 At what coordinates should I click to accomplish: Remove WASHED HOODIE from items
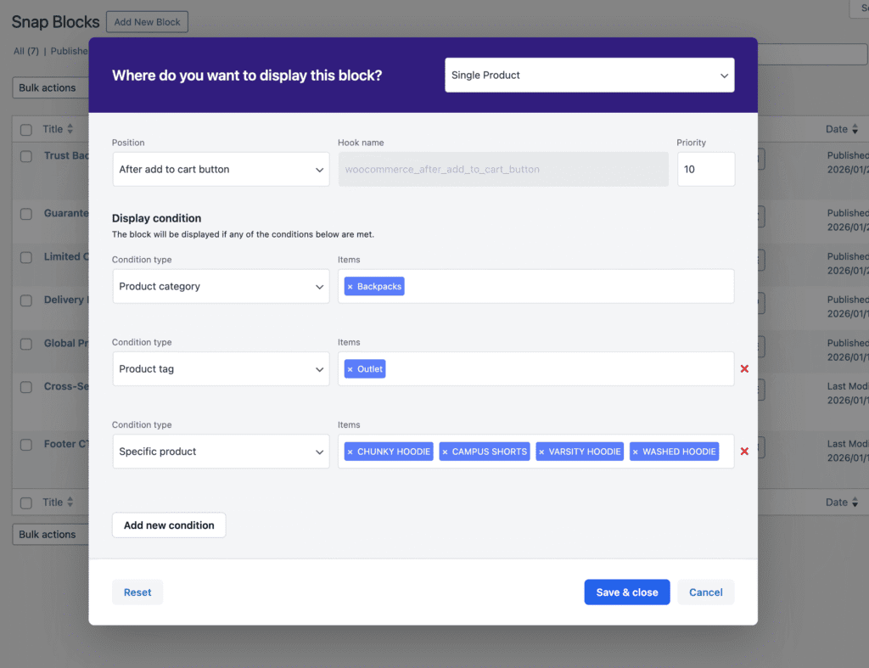point(635,452)
